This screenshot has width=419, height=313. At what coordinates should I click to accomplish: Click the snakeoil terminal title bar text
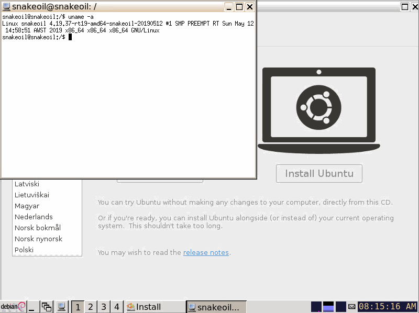coord(54,6)
